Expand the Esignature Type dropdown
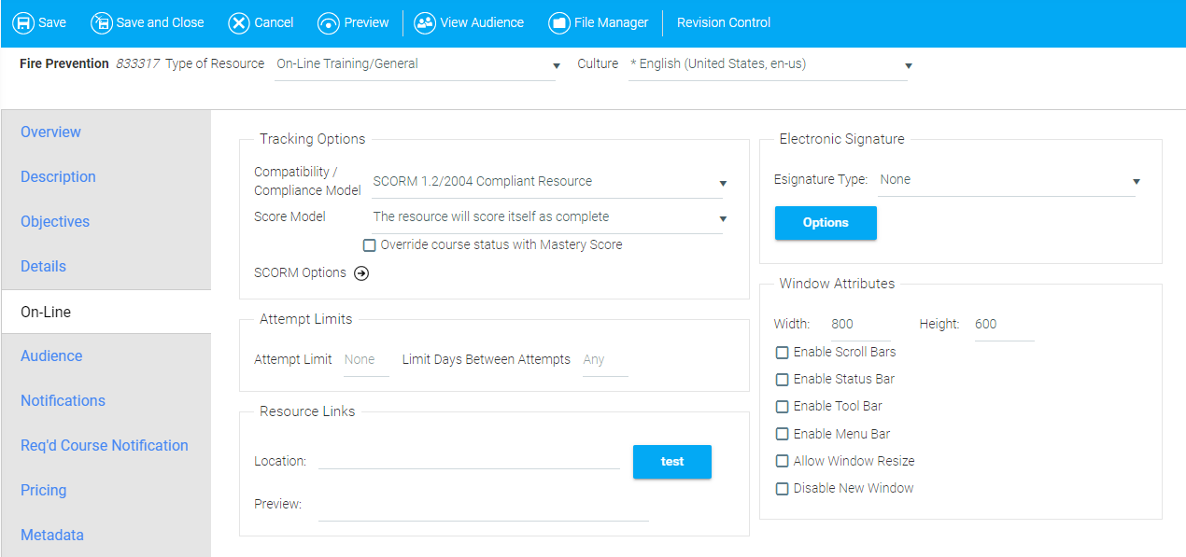The height and width of the screenshot is (557, 1186). (x=1008, y=180)
